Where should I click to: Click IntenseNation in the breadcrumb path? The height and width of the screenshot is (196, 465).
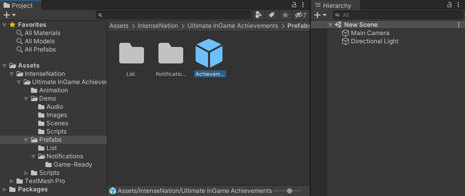(158, 26)
